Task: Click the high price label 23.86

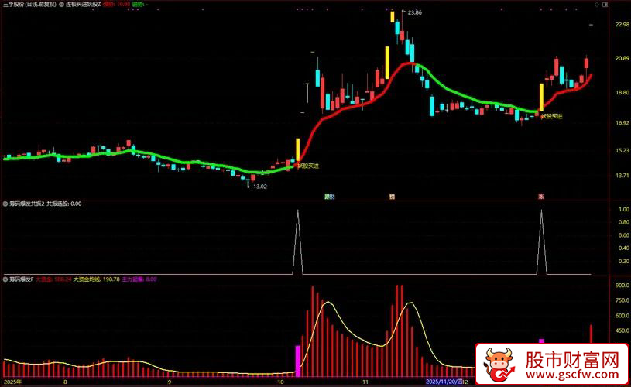Action: 414,12
